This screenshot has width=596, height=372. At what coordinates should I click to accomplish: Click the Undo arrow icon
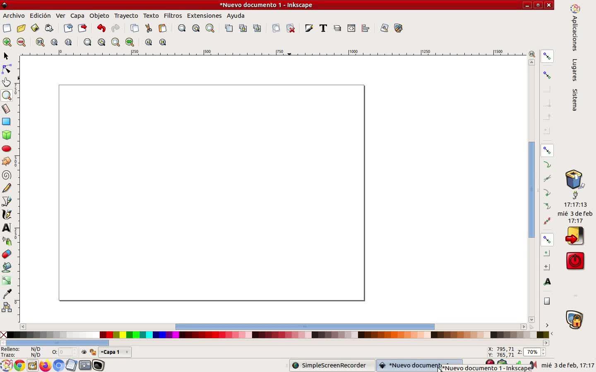tap(101, 28)
